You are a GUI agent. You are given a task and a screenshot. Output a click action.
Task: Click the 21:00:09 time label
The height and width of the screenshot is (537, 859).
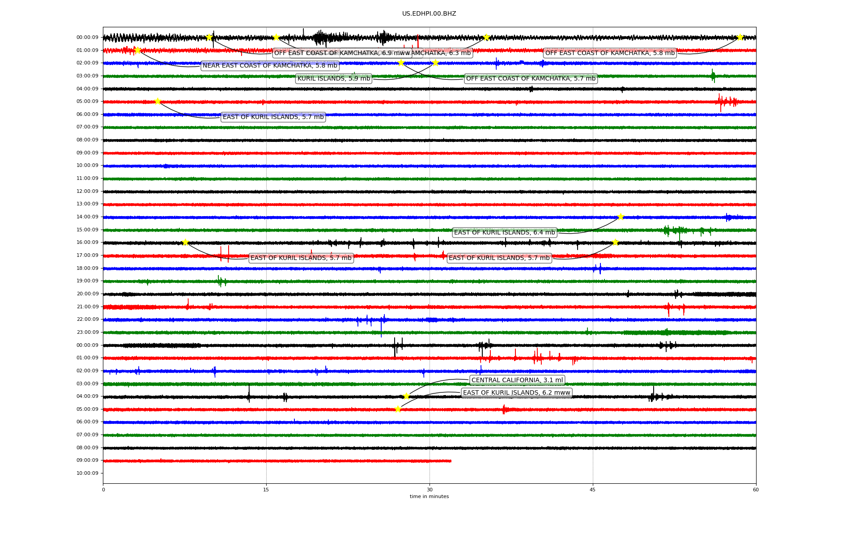coord(87,307)
